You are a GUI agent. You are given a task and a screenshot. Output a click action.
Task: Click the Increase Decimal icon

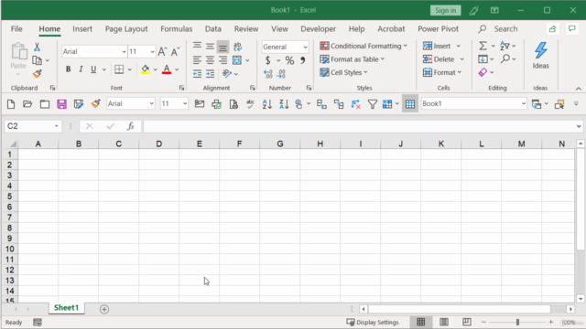point(268,74)
